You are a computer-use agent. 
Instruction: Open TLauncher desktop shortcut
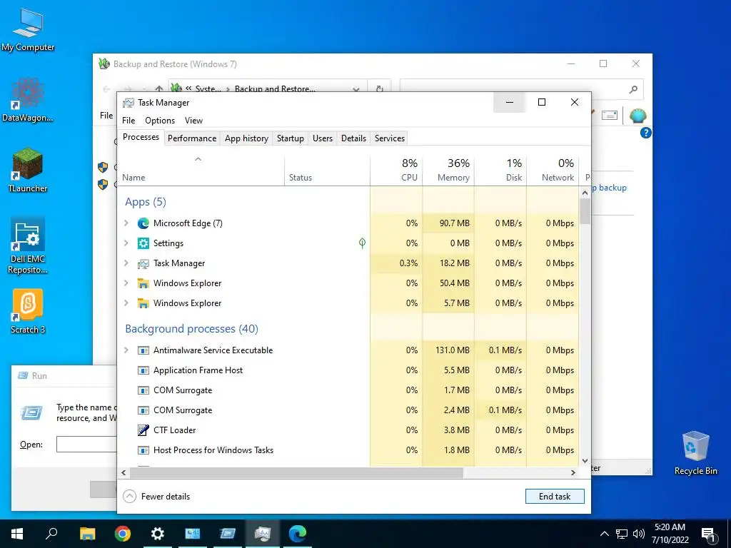pos(28,170)
